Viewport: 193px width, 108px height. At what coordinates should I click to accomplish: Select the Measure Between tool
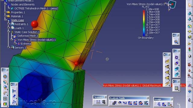98,102
